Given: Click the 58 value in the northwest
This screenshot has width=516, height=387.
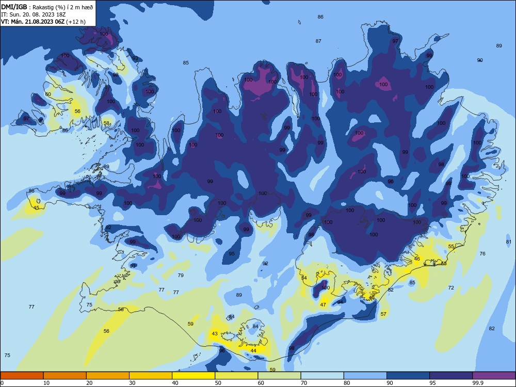Looking at the screenshot, I should (x=106, y=123).
